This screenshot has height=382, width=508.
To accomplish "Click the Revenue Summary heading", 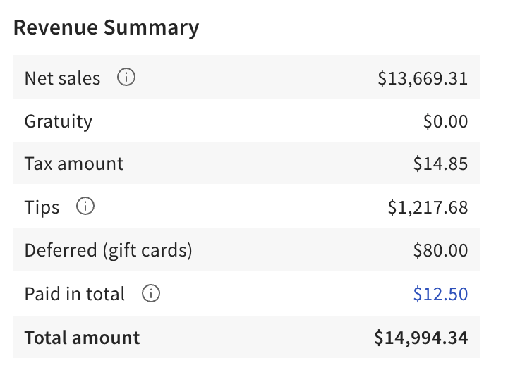I will click(x=106, y=28).
